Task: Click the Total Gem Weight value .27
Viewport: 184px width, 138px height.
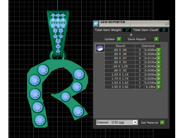Action: pos(127,30)
